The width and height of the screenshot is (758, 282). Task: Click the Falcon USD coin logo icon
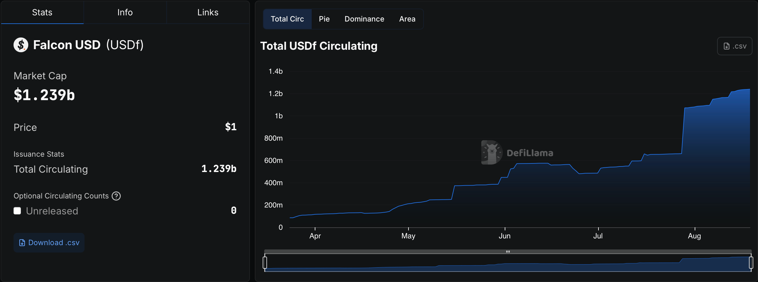(x=20, y=45)
